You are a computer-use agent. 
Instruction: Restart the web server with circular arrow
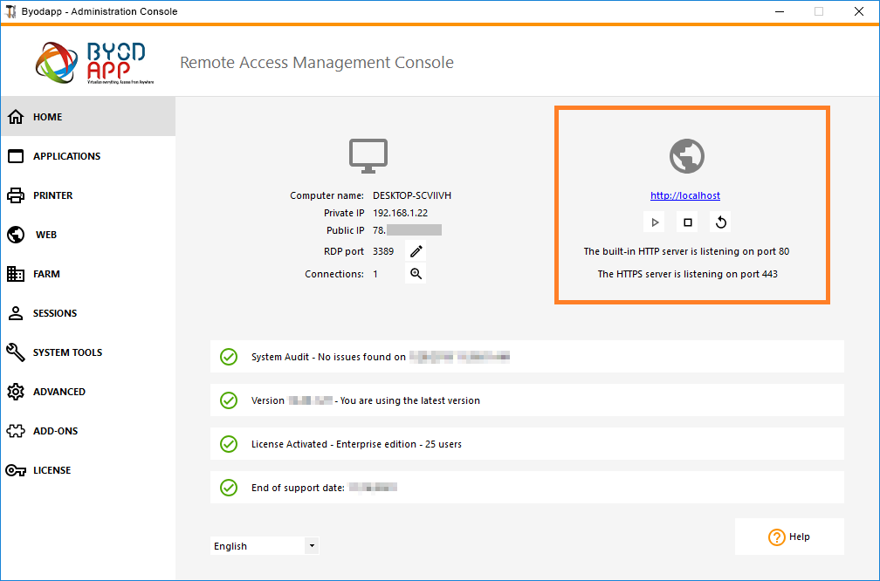pos(720,222)
